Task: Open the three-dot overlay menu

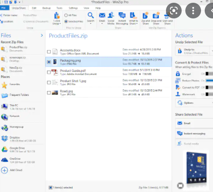Action: point(193,11)
